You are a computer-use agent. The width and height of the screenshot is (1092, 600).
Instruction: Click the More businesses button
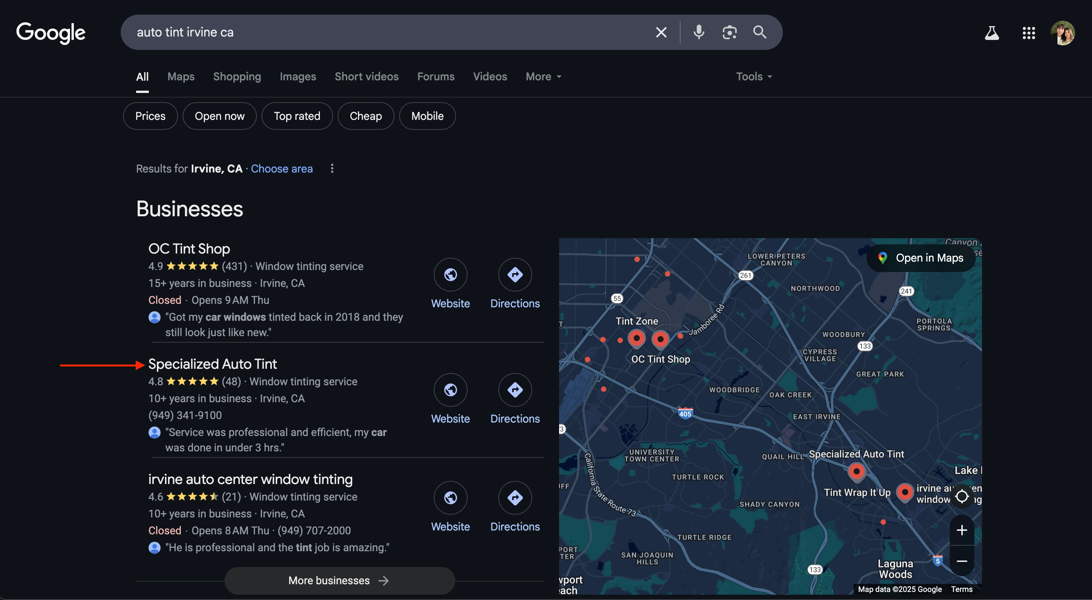click(340, 580)
